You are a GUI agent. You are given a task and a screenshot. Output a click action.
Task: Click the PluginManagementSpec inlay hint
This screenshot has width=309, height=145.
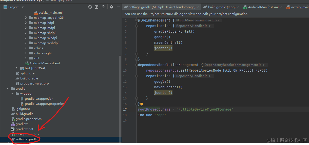(x=198, y=20)
